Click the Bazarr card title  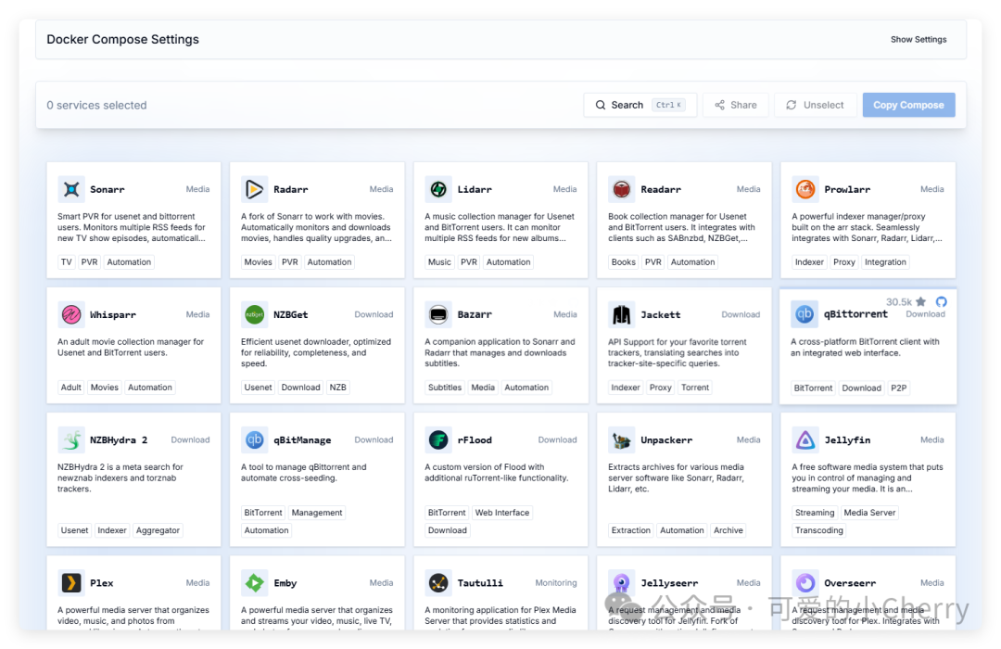[475, 315]
